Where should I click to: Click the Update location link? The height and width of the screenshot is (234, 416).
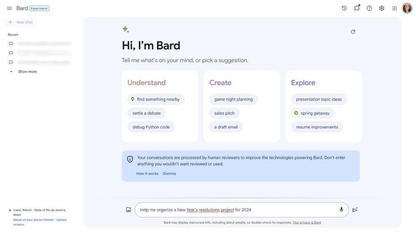tap(61, 220)
